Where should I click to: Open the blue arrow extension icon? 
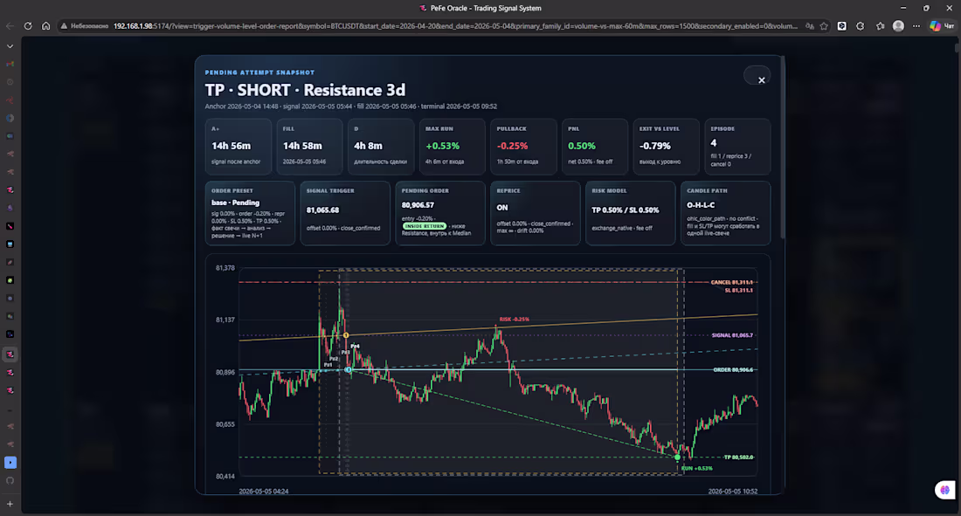click(842, 26)
